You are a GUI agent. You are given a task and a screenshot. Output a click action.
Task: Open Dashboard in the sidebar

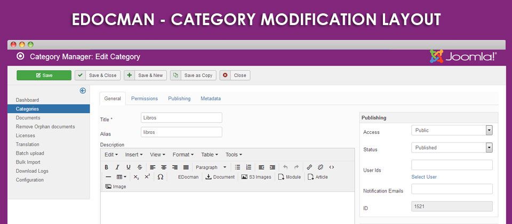27,100
